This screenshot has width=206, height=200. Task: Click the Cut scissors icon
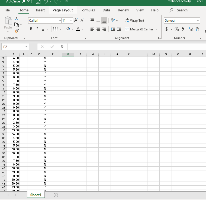pos(17,18)
